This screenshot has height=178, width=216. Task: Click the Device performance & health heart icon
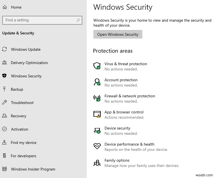pos(97,146)
